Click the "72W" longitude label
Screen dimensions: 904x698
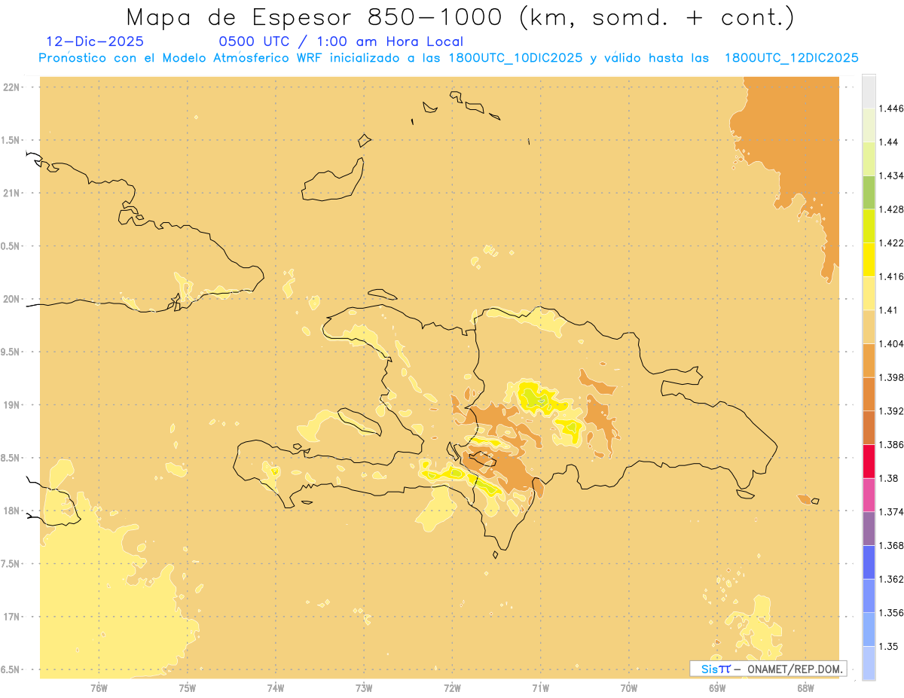(453, 687)
